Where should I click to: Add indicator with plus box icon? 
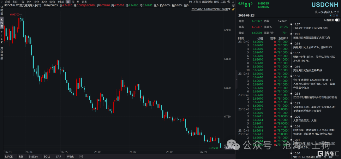(81, 156)
